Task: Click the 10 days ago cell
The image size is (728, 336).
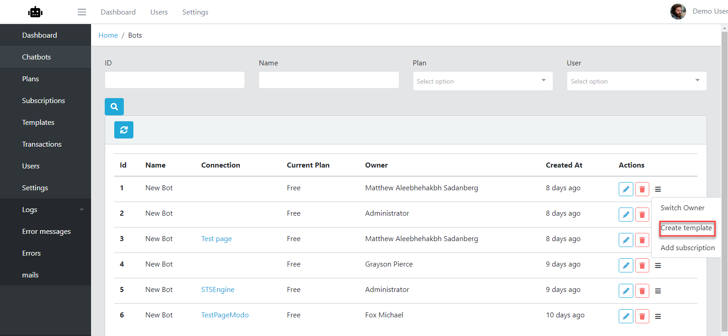Action: pos(565,315)
